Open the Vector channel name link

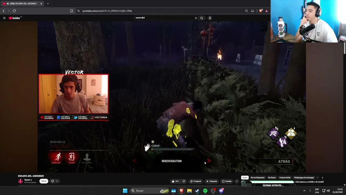click(x=27, y=180)
